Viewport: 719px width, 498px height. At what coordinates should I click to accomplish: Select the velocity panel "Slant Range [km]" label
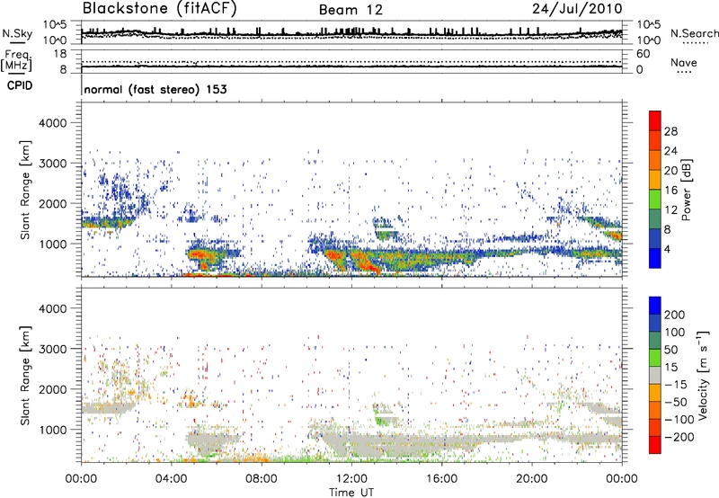(x=25, y=375)
